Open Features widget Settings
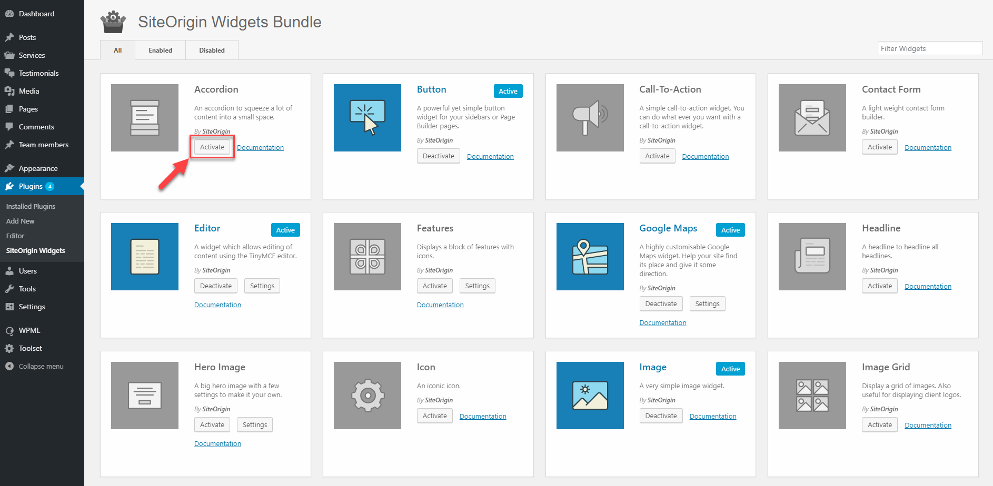Screen dimensions: 993x486 coord(478,286)
